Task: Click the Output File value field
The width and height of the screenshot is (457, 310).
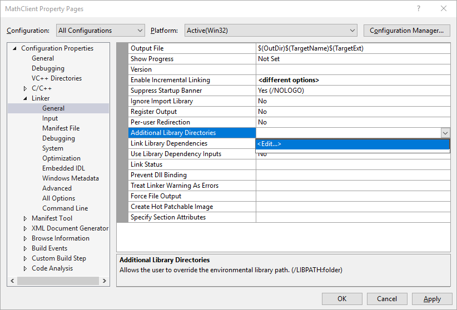Action: pyautogui.click(x=352, y=48)
